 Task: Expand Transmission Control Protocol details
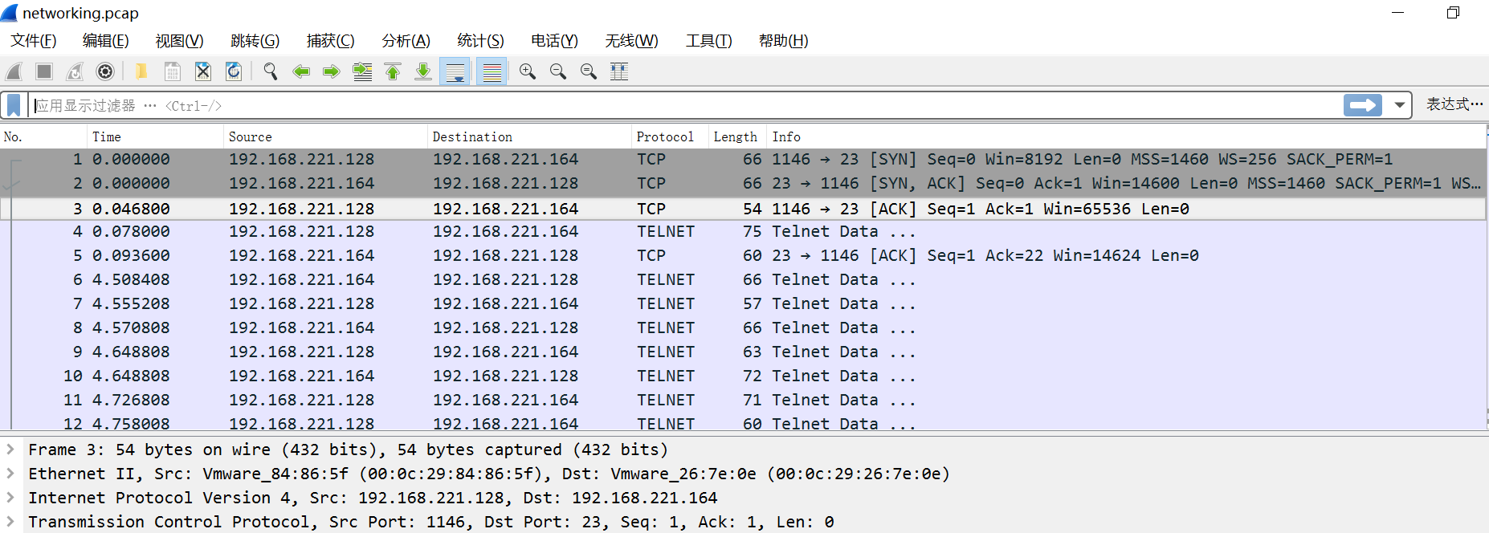click(10, 522)
